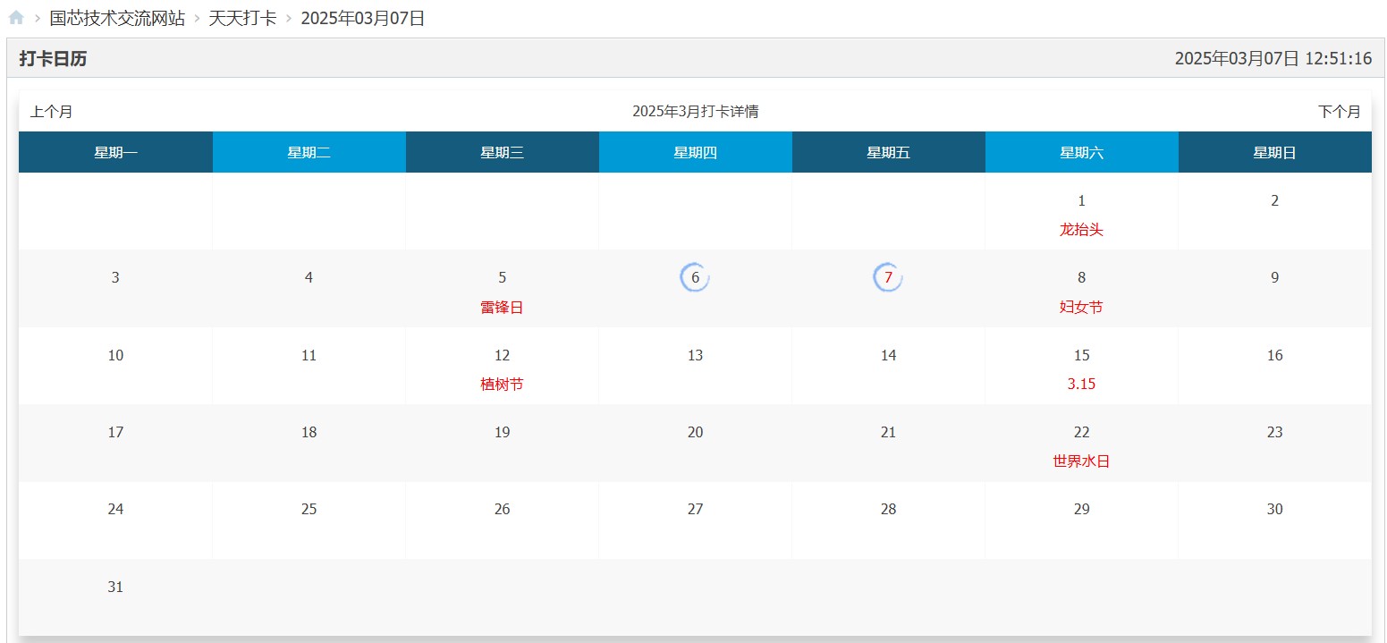Select calendar date 20
1387x643 pixels.
(695, 432)
